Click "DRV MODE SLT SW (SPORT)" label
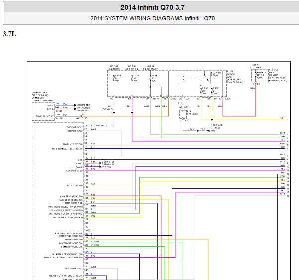 tap(68, 217)
